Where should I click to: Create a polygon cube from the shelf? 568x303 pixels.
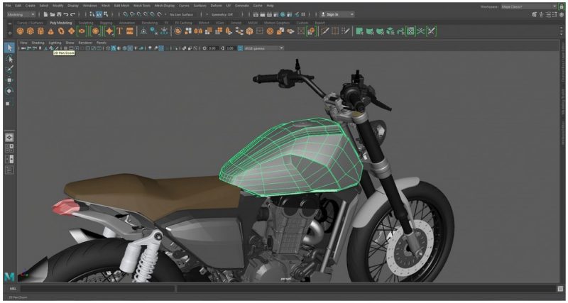pos(31,31)
